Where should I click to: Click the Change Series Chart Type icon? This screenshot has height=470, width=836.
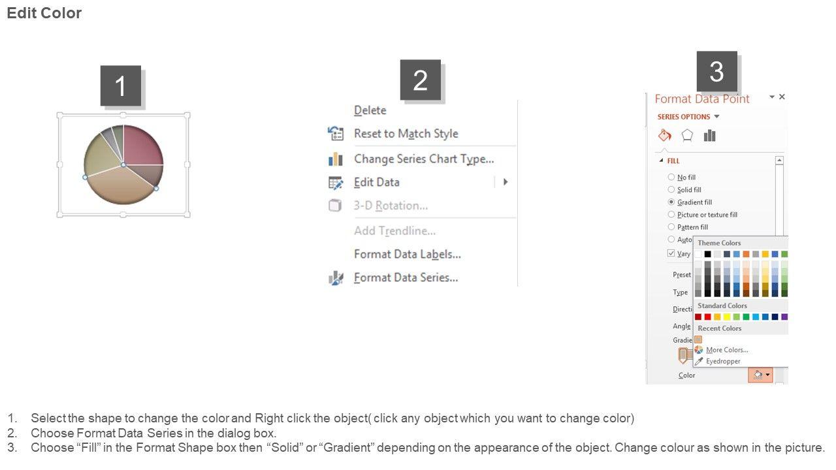point(336,159)
